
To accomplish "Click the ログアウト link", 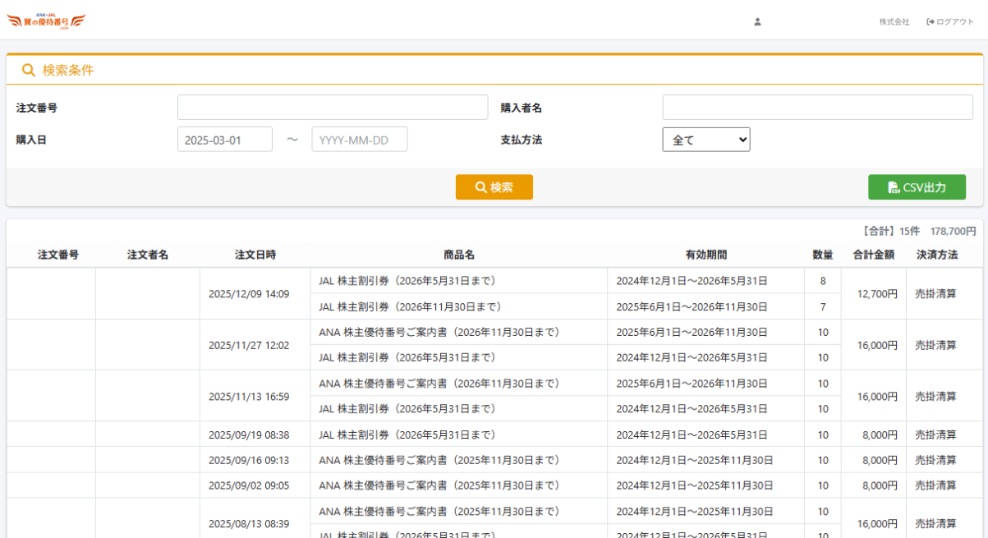I will coord(954,22).
